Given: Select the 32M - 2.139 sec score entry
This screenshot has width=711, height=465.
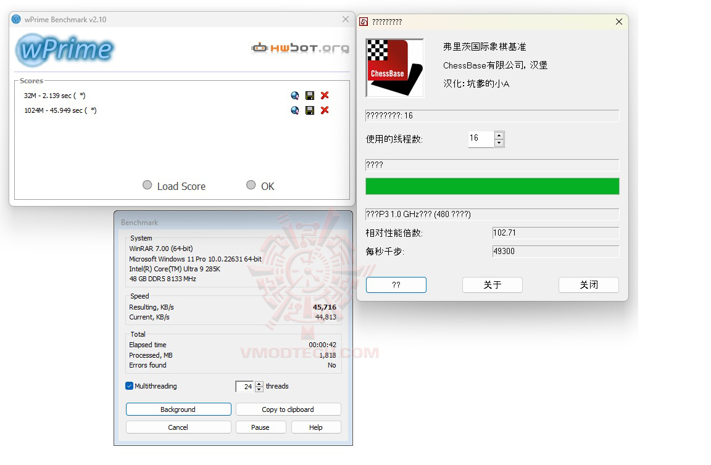Looking at the screenshot, I should coord(55,96).
